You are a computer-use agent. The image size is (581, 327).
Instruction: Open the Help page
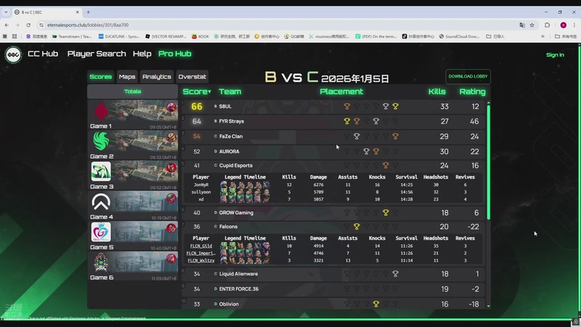142,54
